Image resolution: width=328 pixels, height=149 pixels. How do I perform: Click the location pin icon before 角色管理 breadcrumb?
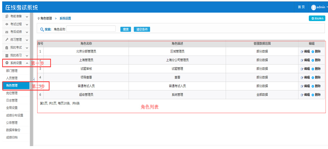point(39,19)
